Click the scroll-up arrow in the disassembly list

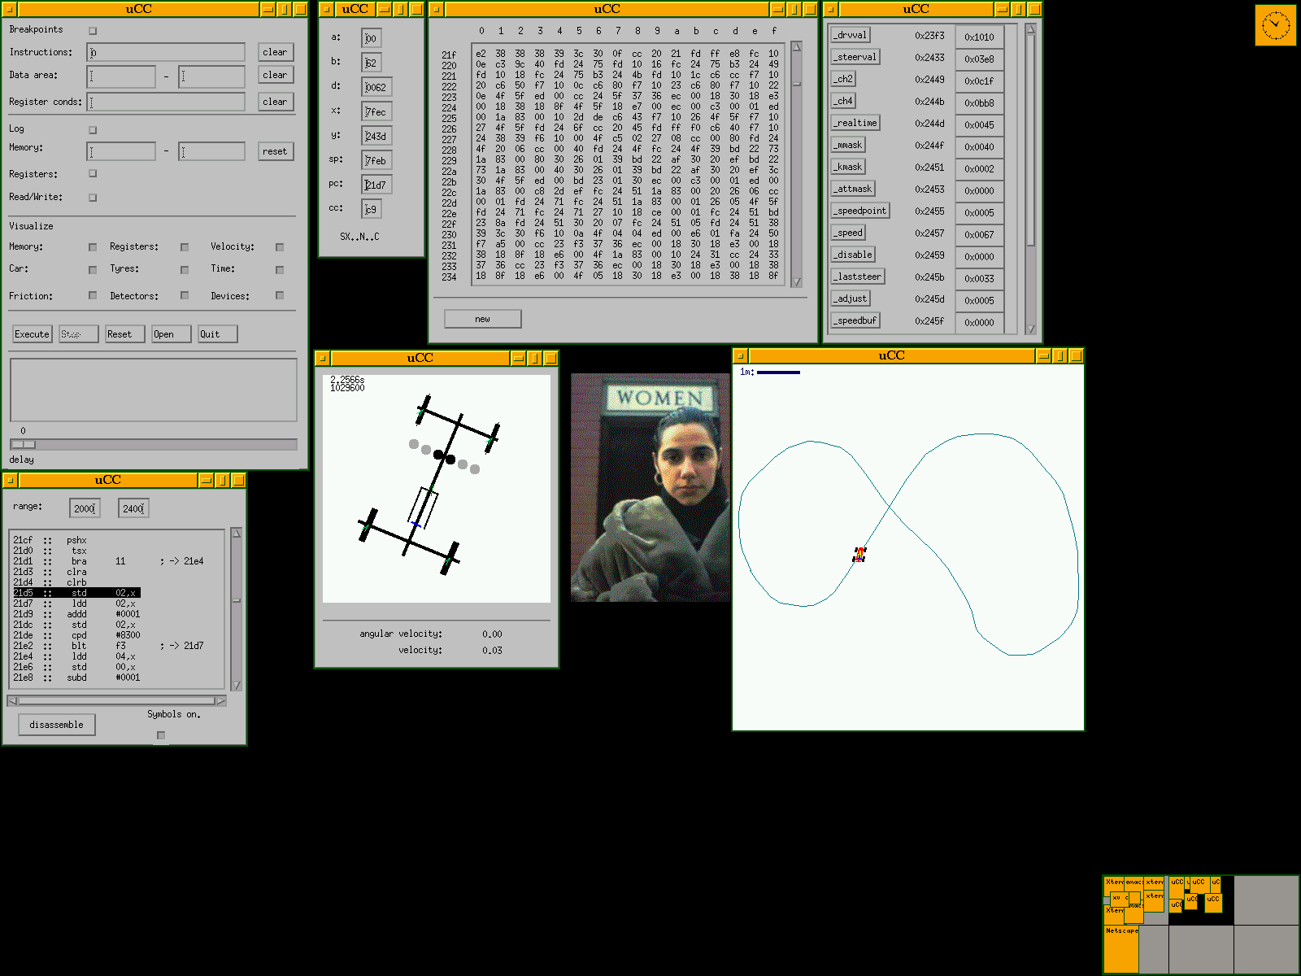[236, 534]
